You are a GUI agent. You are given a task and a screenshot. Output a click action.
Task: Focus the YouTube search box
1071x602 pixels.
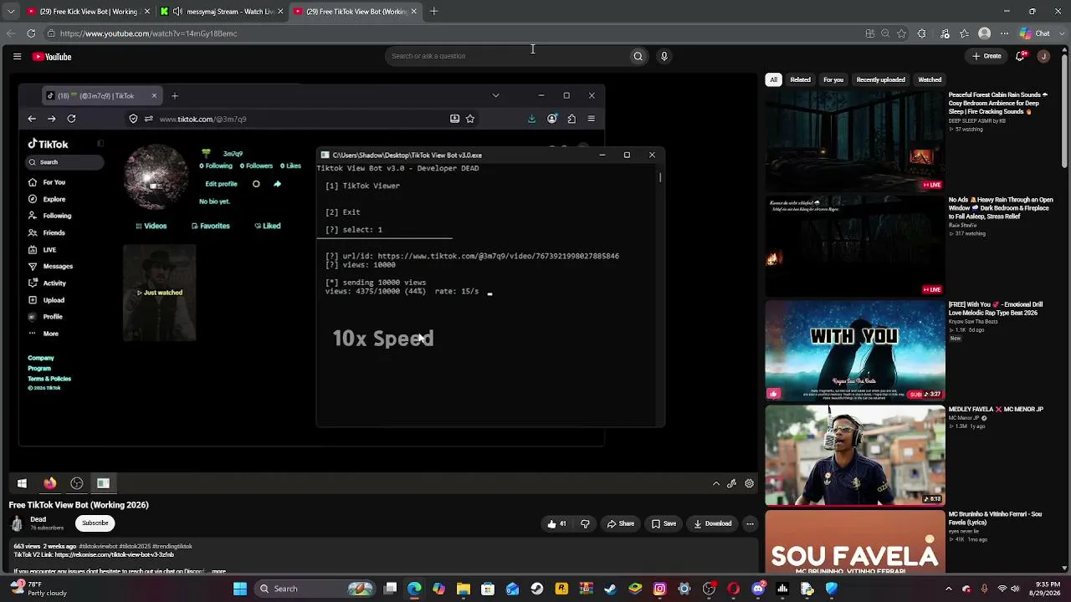coord(507,56)
